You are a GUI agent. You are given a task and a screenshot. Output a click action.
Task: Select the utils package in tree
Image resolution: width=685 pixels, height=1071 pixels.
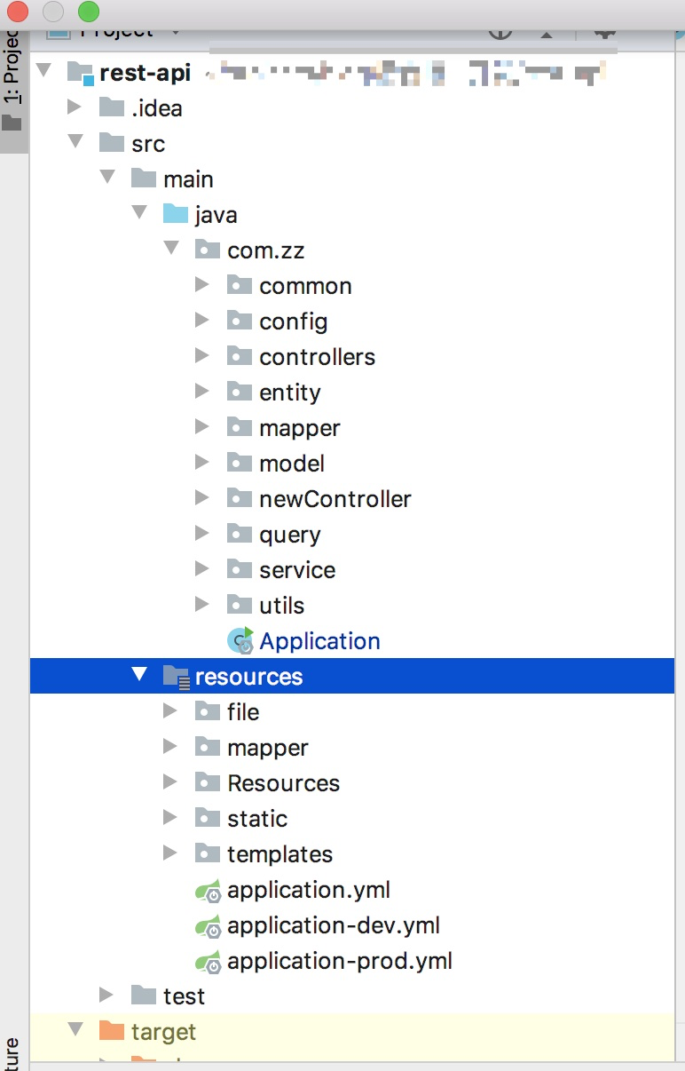281,606
